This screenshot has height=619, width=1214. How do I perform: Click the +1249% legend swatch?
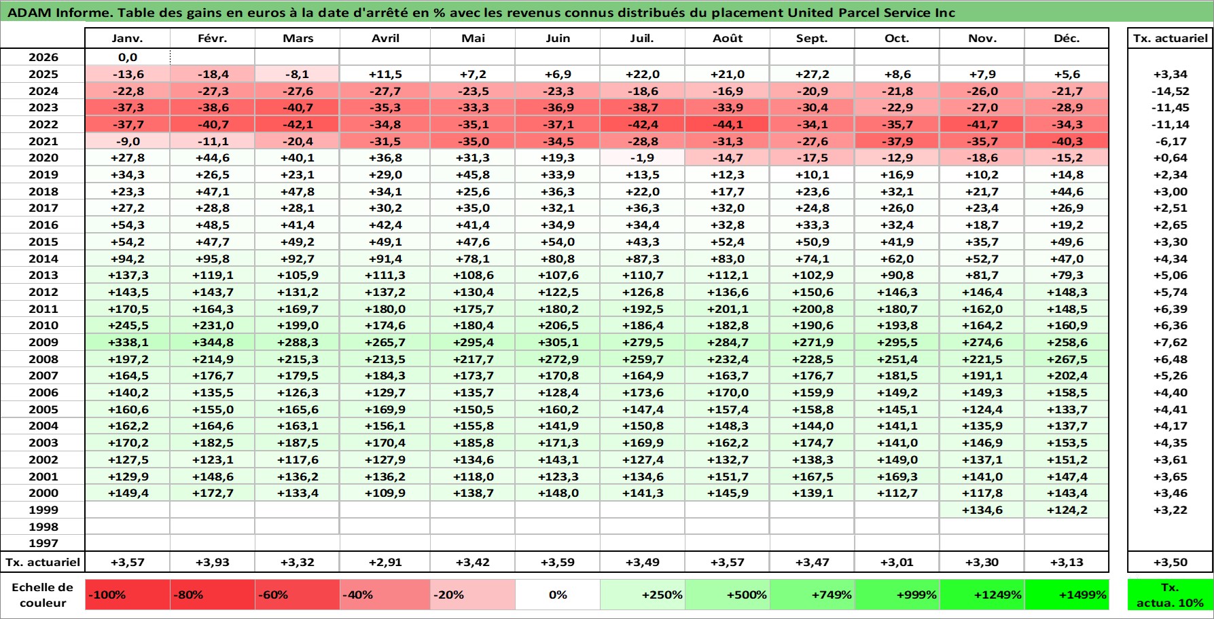[982, 595]
